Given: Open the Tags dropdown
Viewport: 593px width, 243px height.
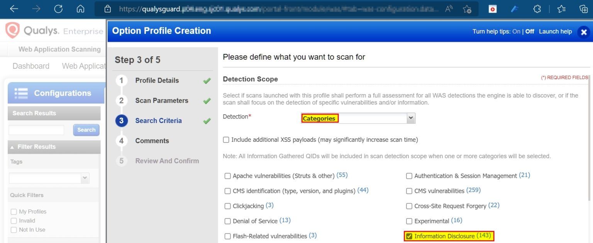Looking at the screenshot, I should point(84,177).
